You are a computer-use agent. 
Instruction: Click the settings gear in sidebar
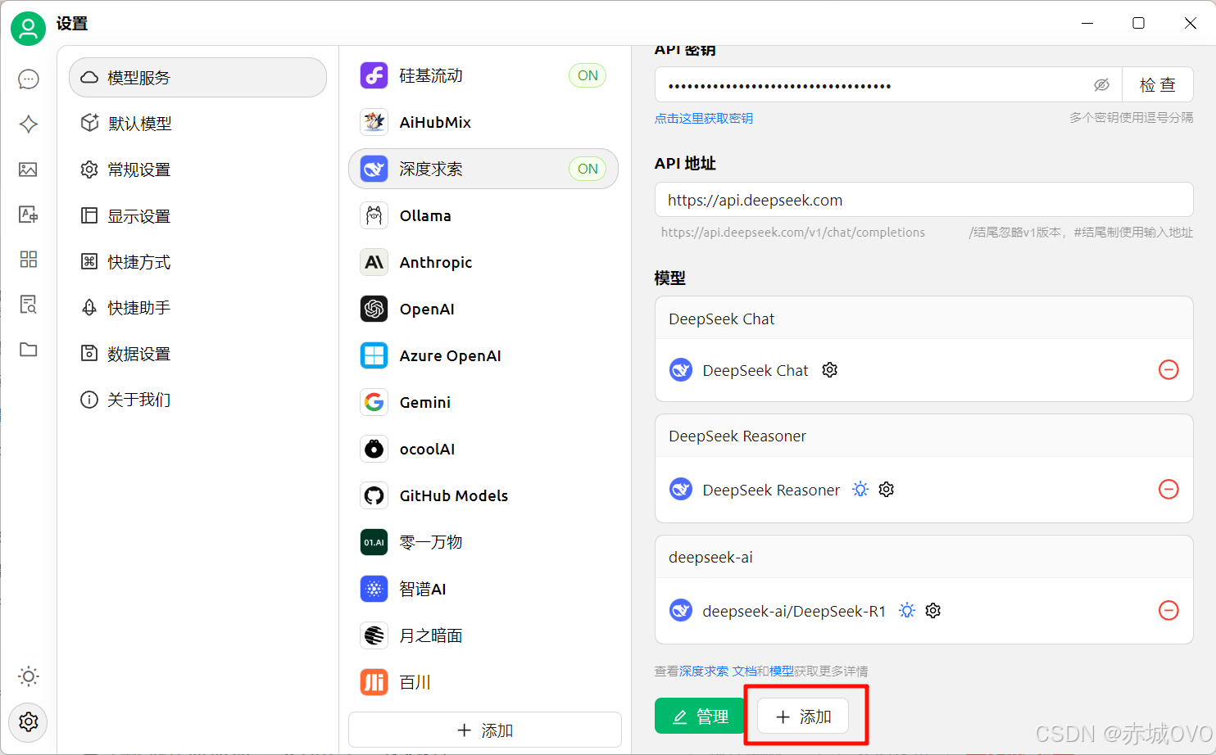(x=29, y=722)
